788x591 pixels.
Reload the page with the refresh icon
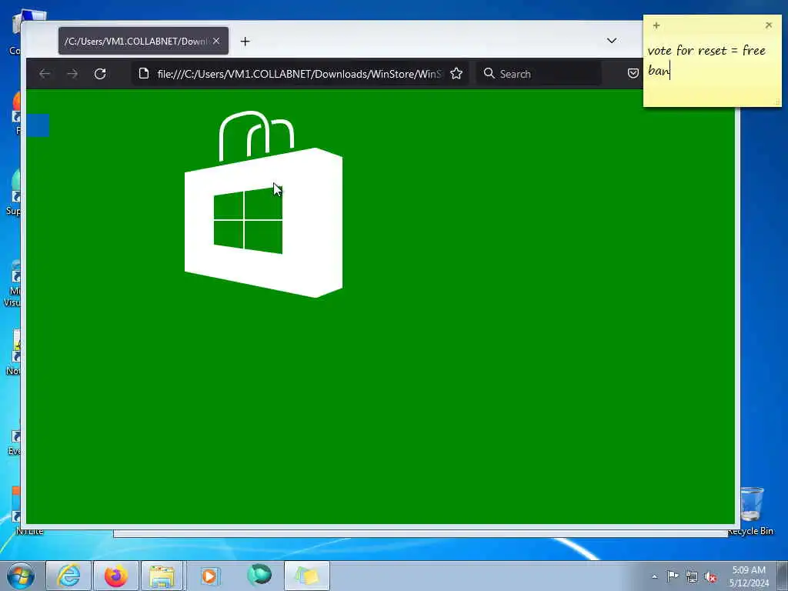(100, 74)
